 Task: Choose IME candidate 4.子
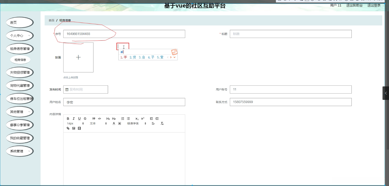tap(151, 57)
